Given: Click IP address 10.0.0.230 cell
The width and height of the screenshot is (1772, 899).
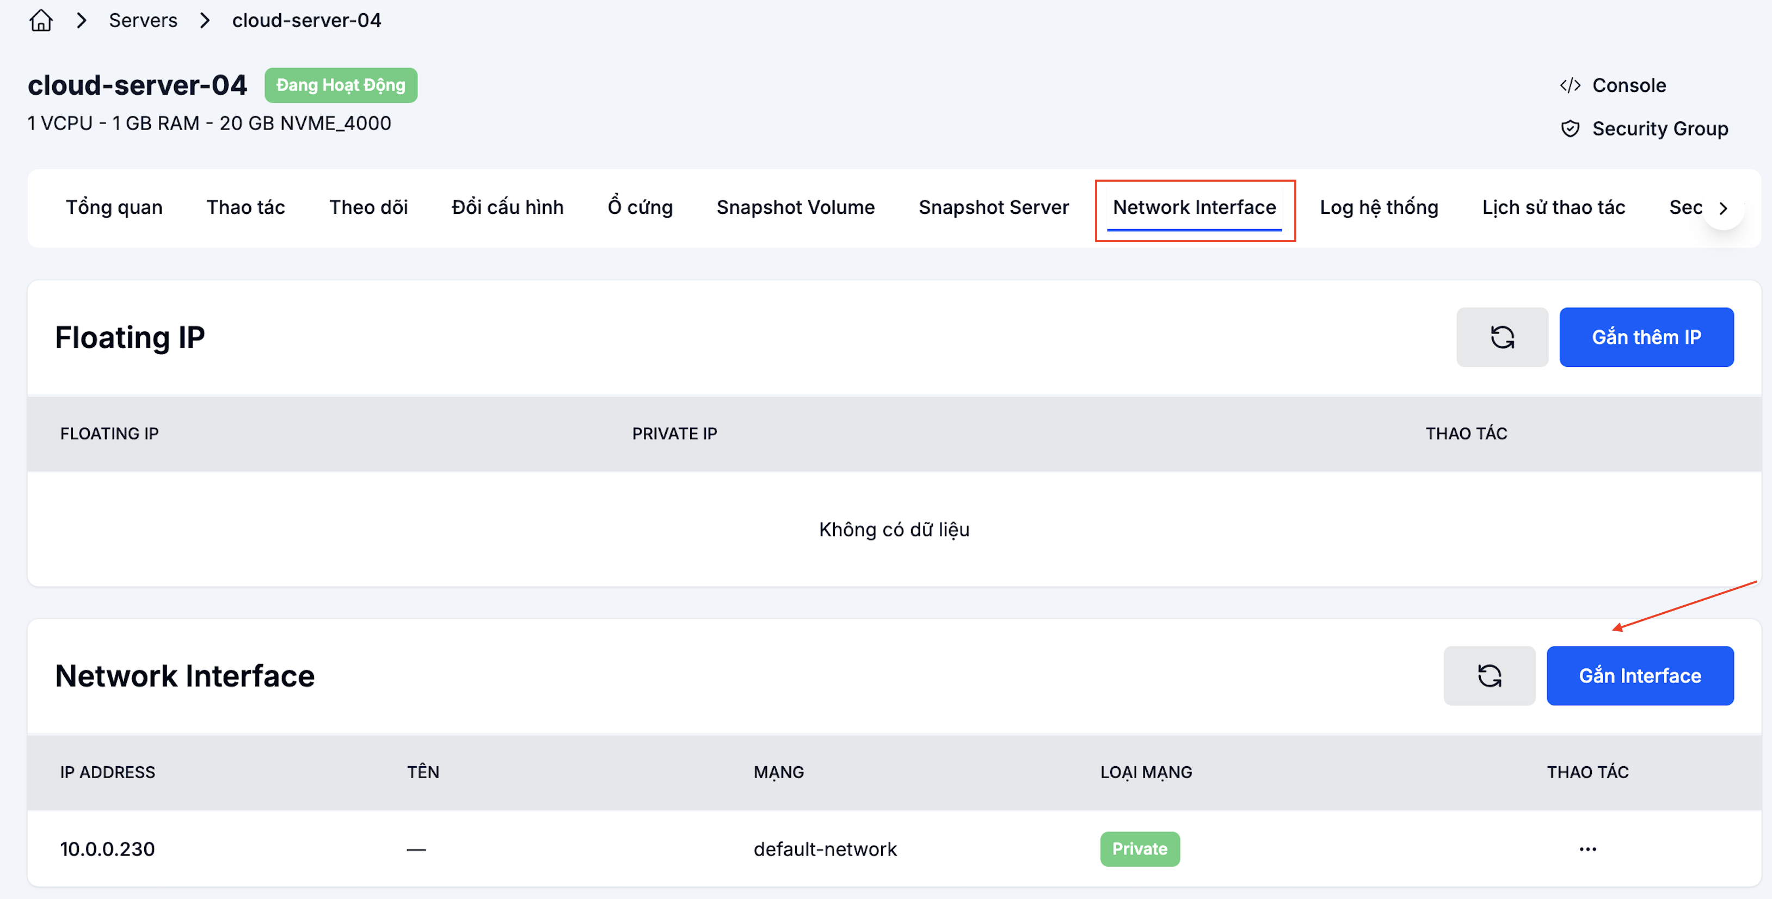Looking at the screenshot, I should tap(107, 849).
